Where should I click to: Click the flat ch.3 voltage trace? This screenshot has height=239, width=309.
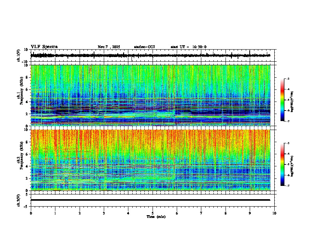pos(151,200)
